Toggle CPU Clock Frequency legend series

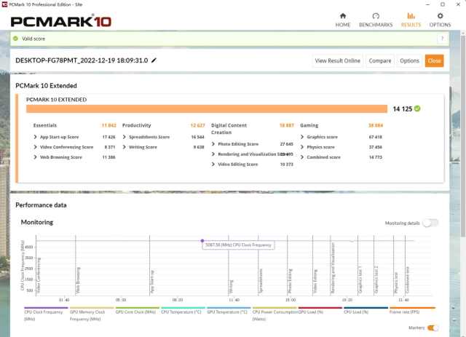coord(45,314)
